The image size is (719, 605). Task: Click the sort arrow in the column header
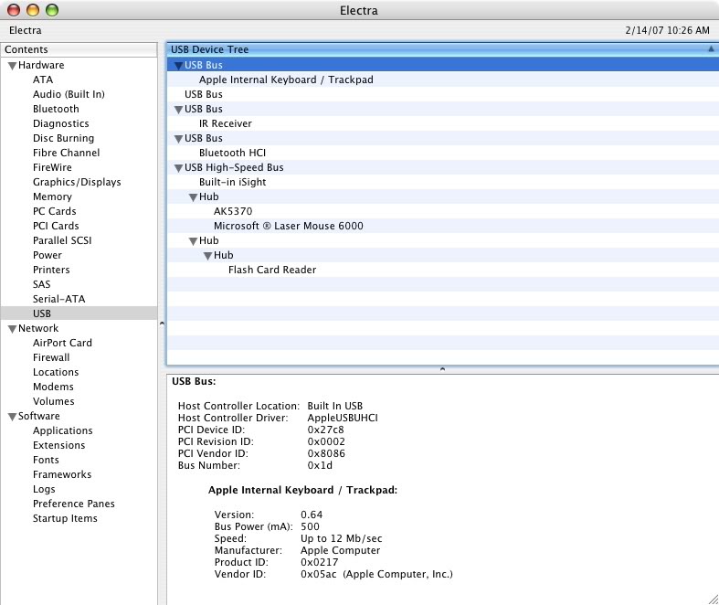click(x=710, y=49)
